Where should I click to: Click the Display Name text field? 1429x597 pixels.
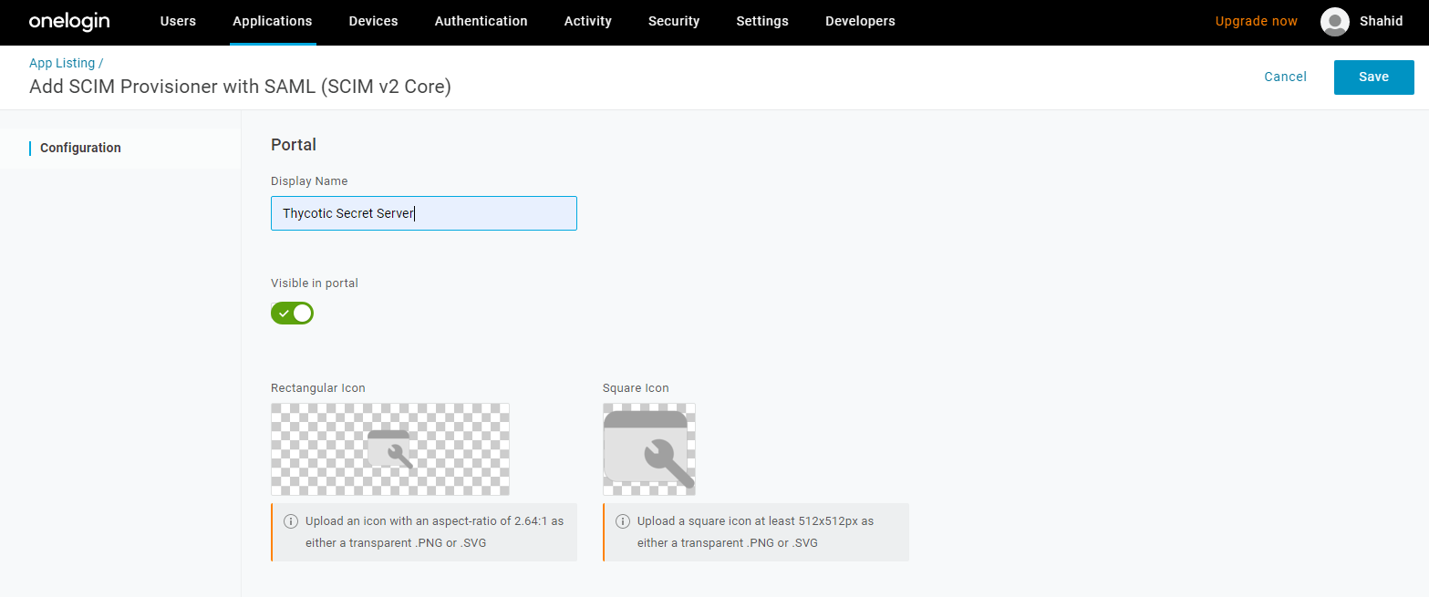[423, 213]
